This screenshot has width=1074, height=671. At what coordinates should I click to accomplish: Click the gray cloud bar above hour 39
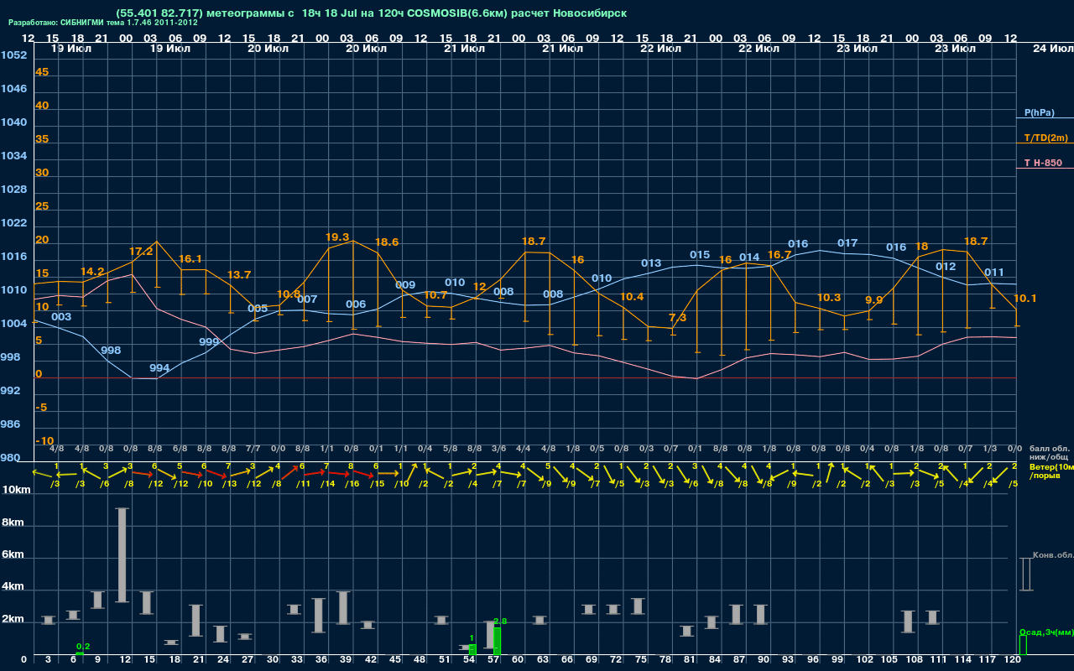click(x=342, y=607)
